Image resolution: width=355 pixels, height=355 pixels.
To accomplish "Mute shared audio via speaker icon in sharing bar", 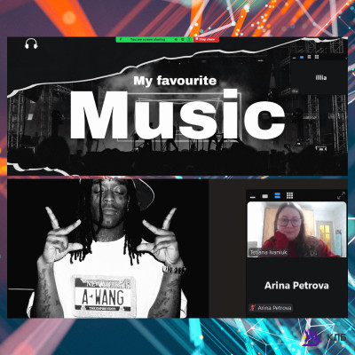I will [176, 39].
